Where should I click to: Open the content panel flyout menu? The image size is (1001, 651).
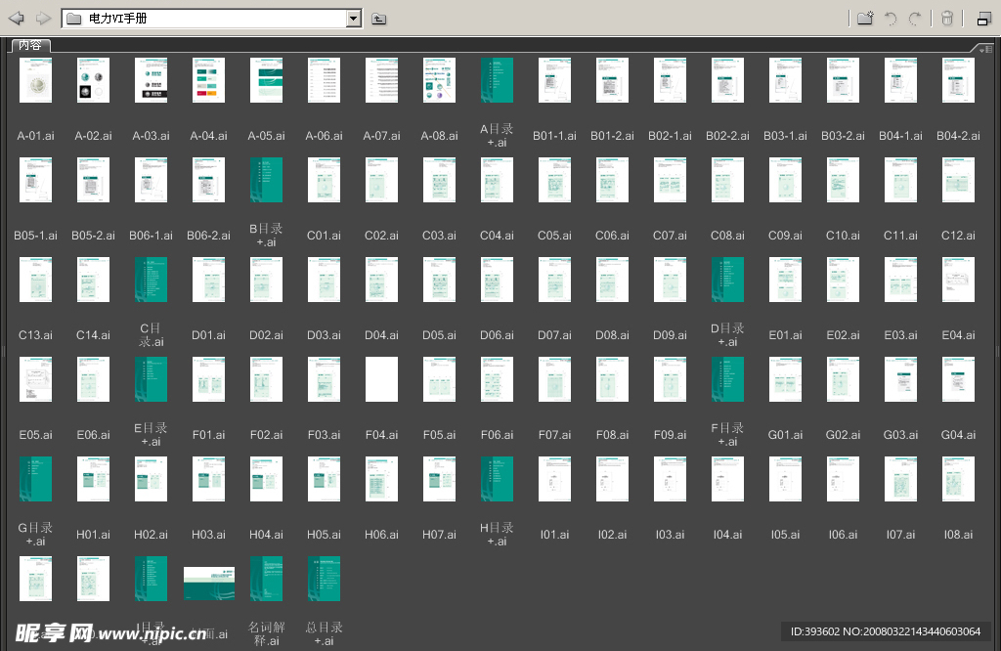pos(983,49)
